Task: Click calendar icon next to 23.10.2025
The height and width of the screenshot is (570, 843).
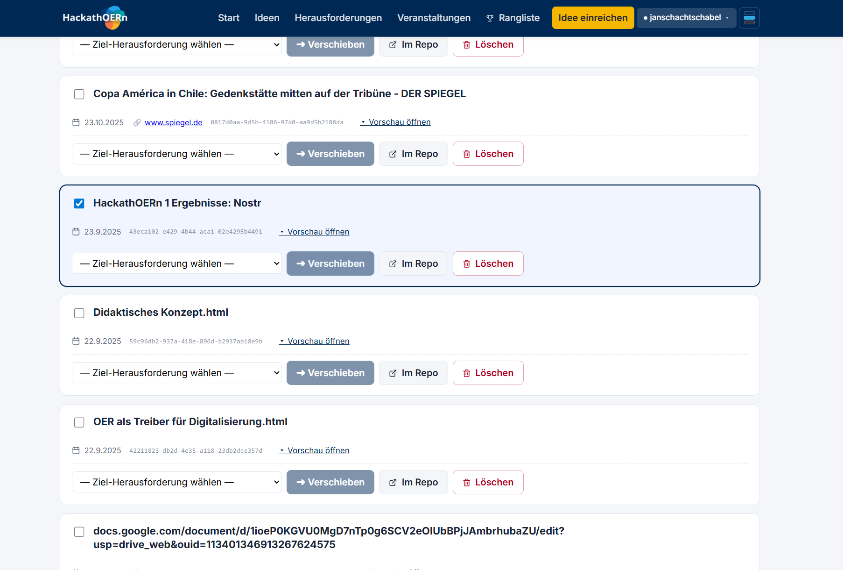Action: [x=76, y=122]
